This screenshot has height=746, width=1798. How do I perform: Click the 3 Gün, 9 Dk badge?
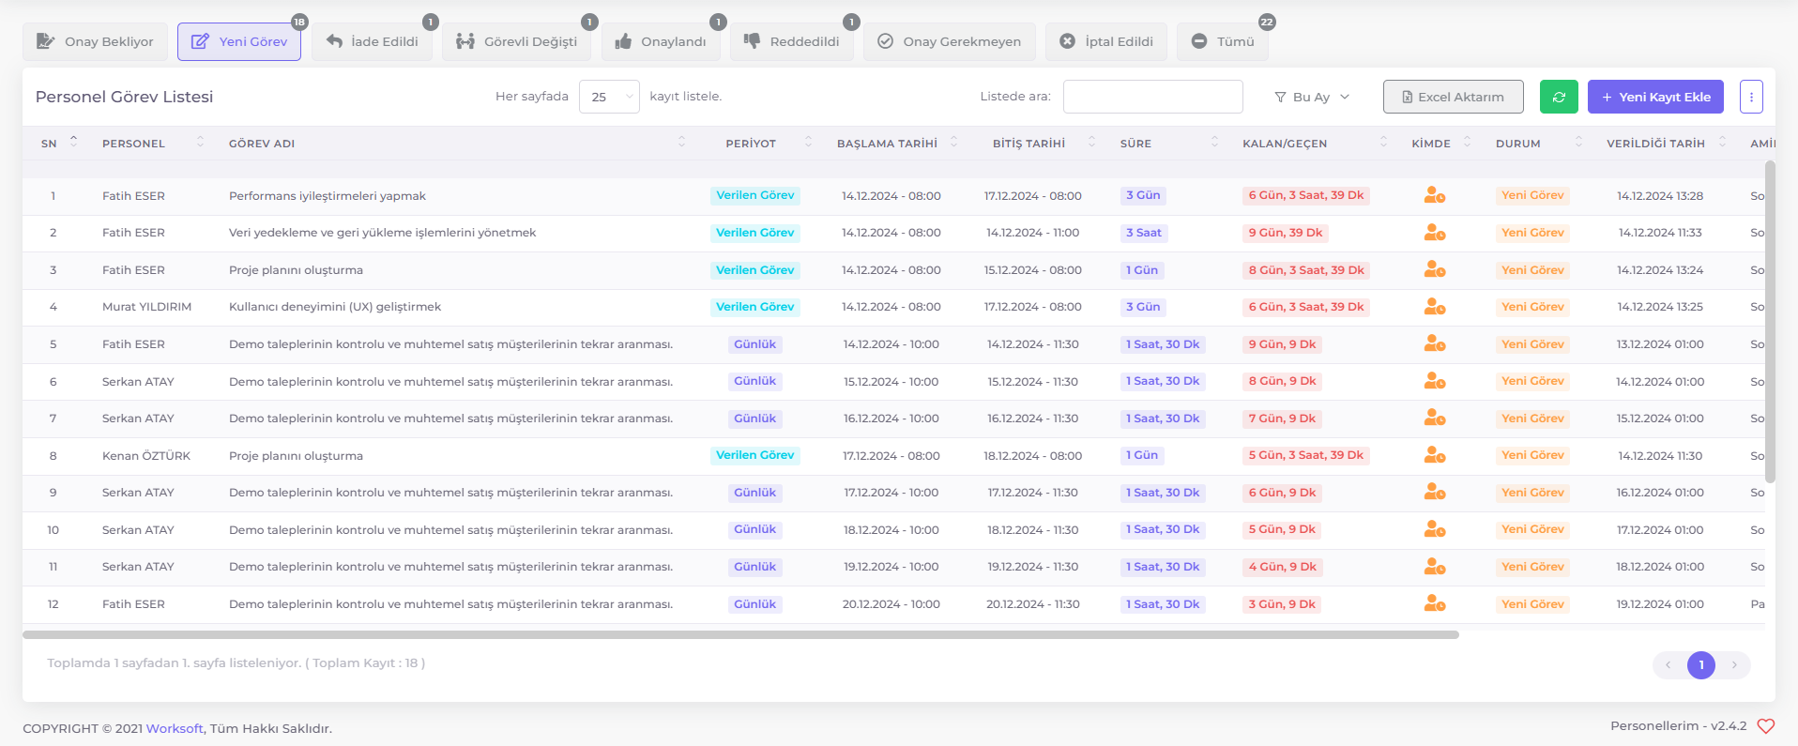[1282, 604]
